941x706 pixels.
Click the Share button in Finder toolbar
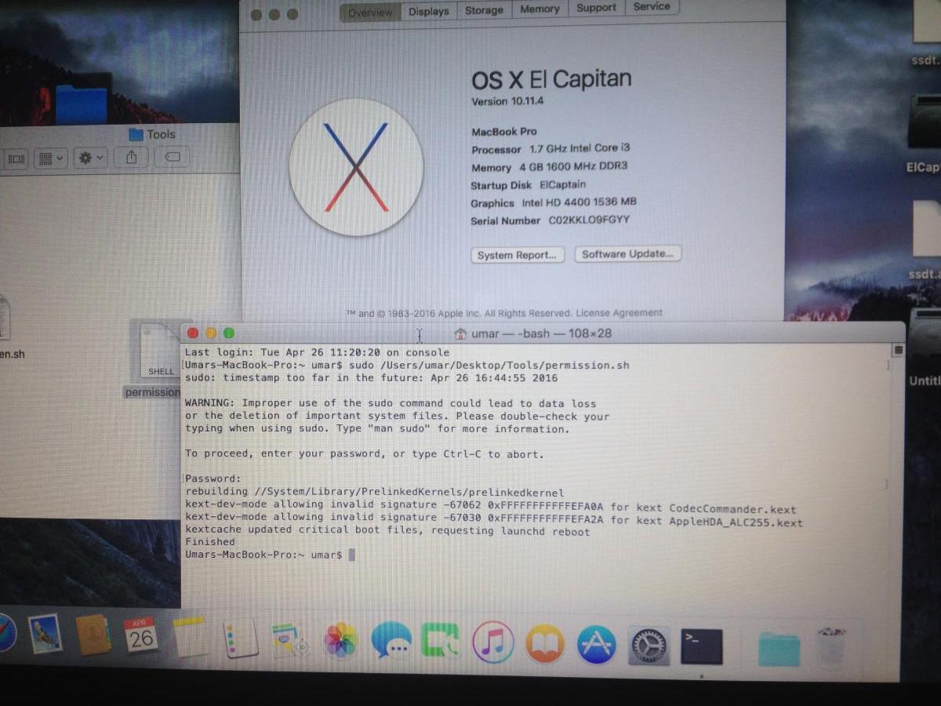pos(131,158)
